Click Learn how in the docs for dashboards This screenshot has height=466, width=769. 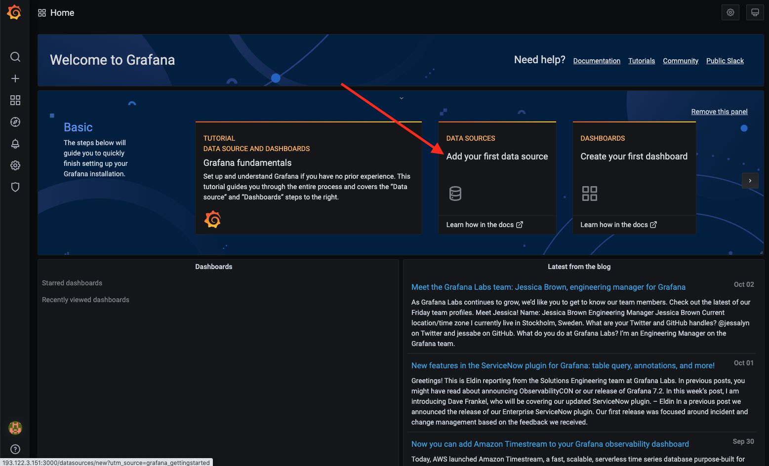[614, 225]
